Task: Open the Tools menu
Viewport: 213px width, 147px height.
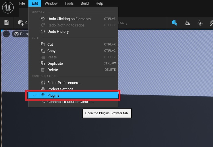Action: [69, 3]
